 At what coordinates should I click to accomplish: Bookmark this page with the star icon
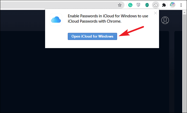pos(120,5)
